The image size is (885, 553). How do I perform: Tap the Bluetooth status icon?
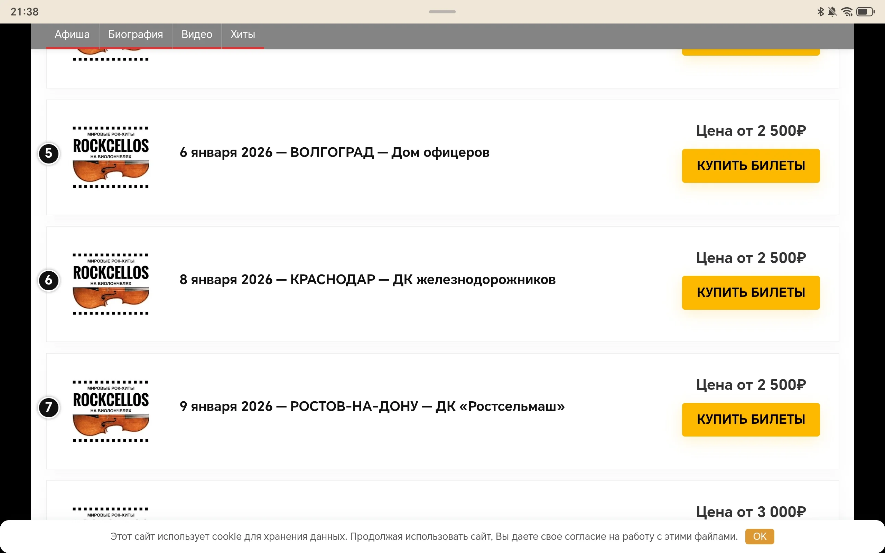(820, 12)
